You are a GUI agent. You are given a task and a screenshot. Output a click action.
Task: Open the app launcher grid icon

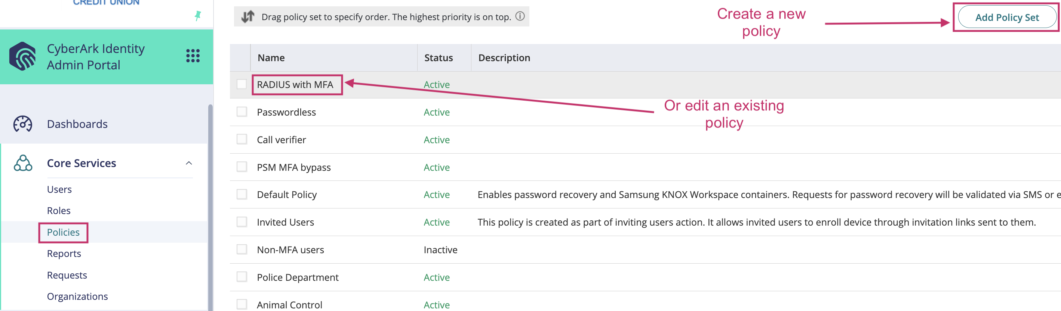tap(192, 56)
